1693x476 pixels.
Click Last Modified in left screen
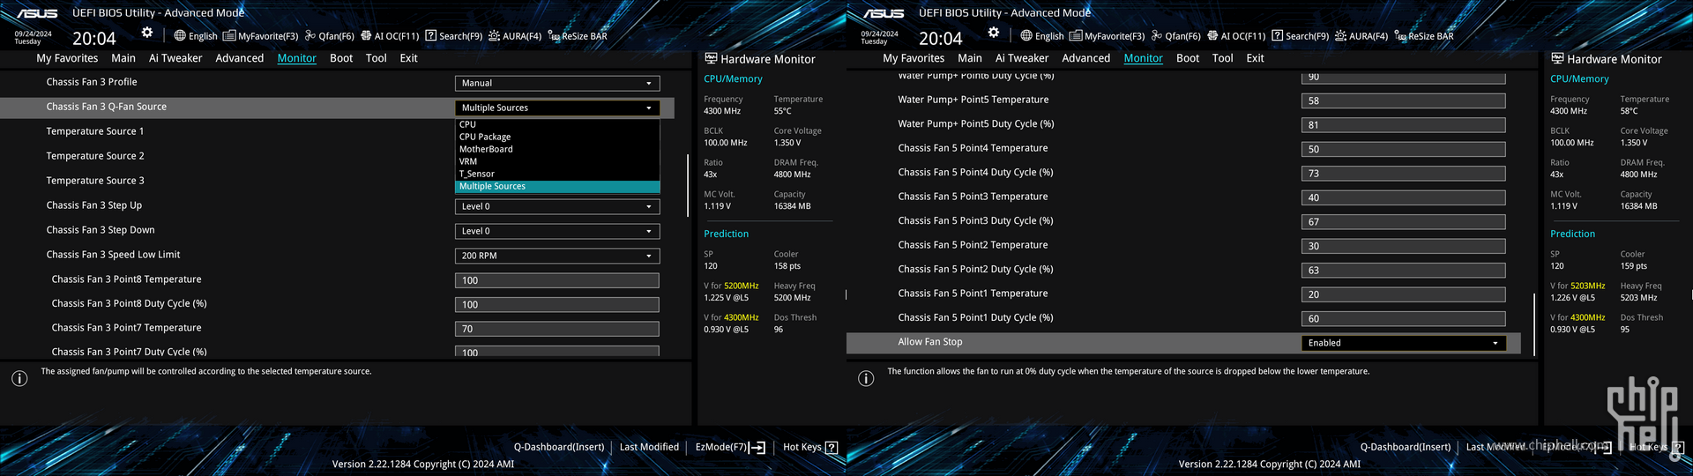tap(649, 447)
